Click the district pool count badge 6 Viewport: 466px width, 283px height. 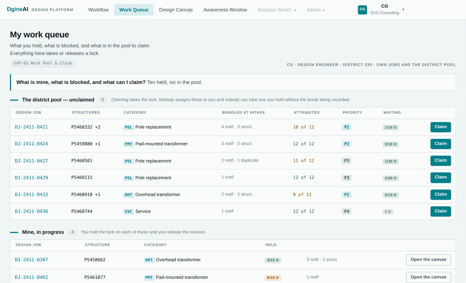[x=103, y=100]
